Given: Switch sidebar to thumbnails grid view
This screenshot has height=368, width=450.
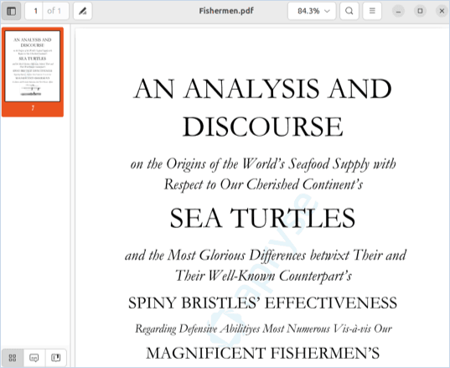Looking at the screenshot, I should point(13,358).
